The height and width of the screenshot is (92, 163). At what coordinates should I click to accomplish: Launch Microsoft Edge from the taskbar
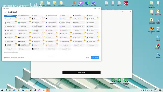[15, 90]
